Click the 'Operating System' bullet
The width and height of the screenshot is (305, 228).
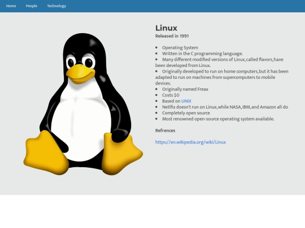pos(180,48)
